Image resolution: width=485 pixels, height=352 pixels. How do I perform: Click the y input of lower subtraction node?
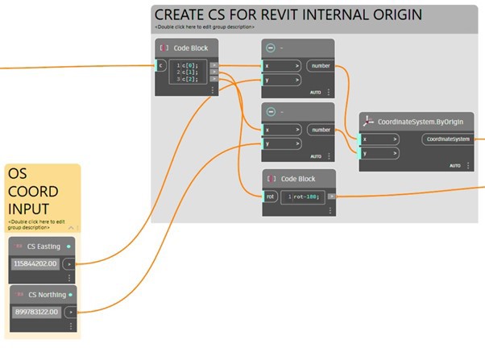282,143
